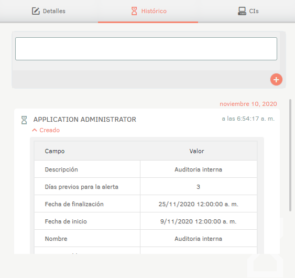Focus the comment text box

pos(146,49)
